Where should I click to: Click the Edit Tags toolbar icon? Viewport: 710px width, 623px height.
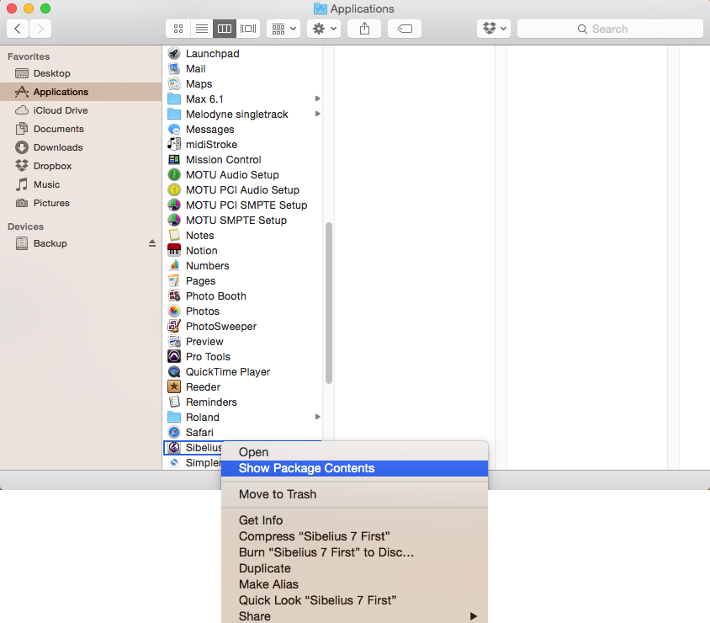click(x=405, y=29)
